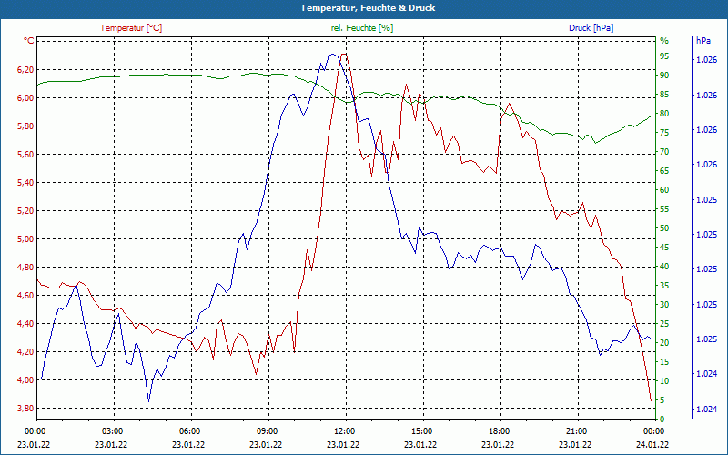Click the '4,60' temperature tick label
Viewport: 728px width, 455px height.
coord(25,295)
